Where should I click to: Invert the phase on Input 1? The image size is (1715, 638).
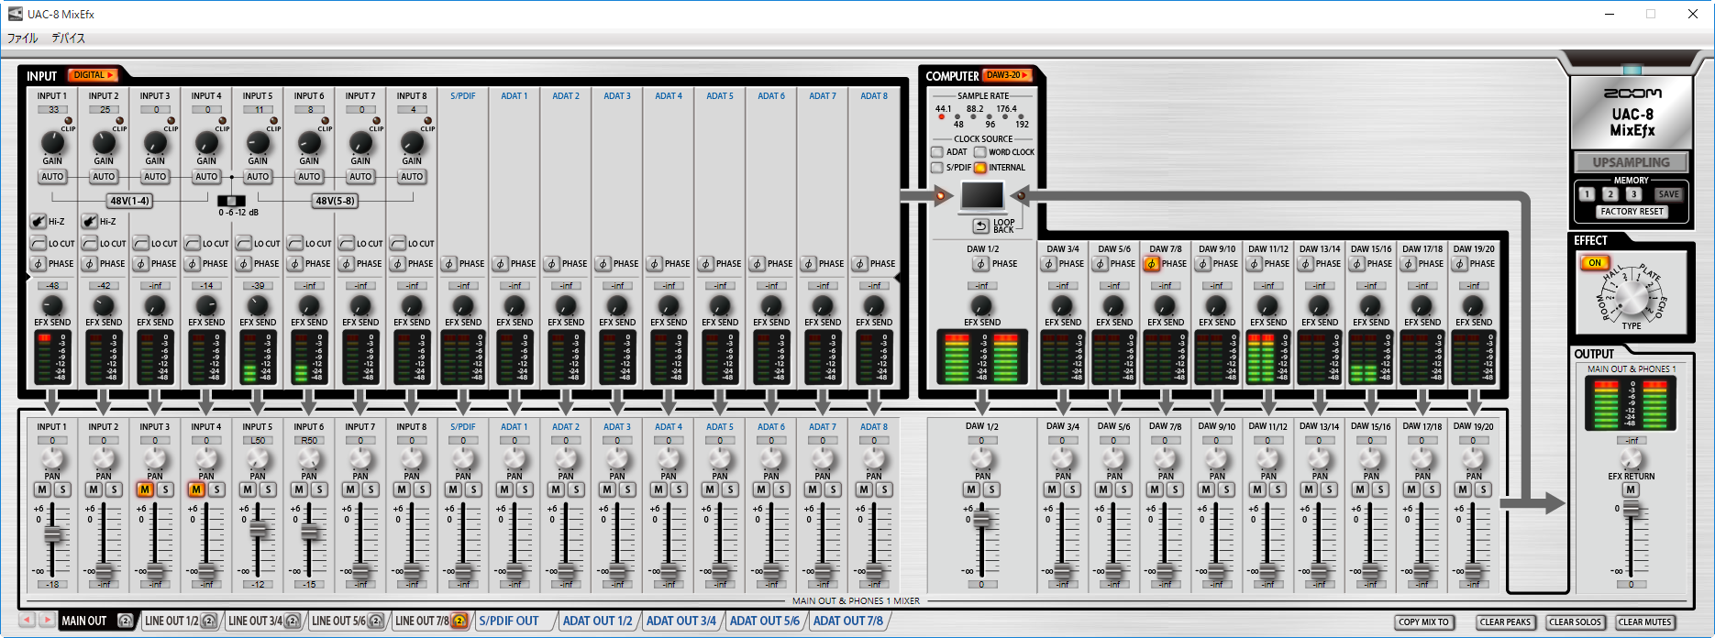[38, 264]
